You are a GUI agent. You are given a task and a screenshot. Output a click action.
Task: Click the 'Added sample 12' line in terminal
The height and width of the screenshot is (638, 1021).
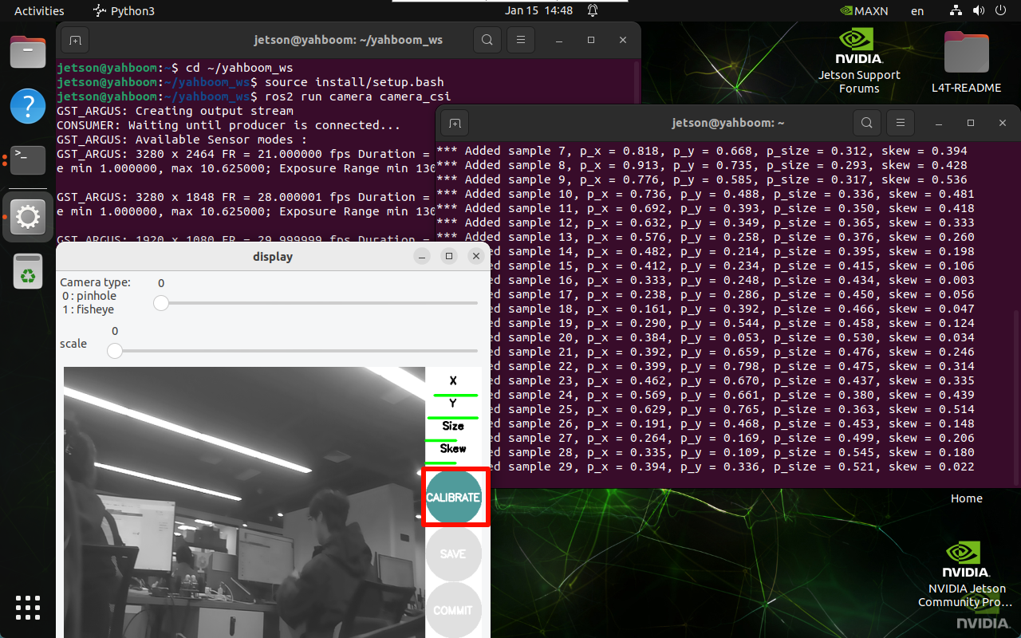click(705, 223)
